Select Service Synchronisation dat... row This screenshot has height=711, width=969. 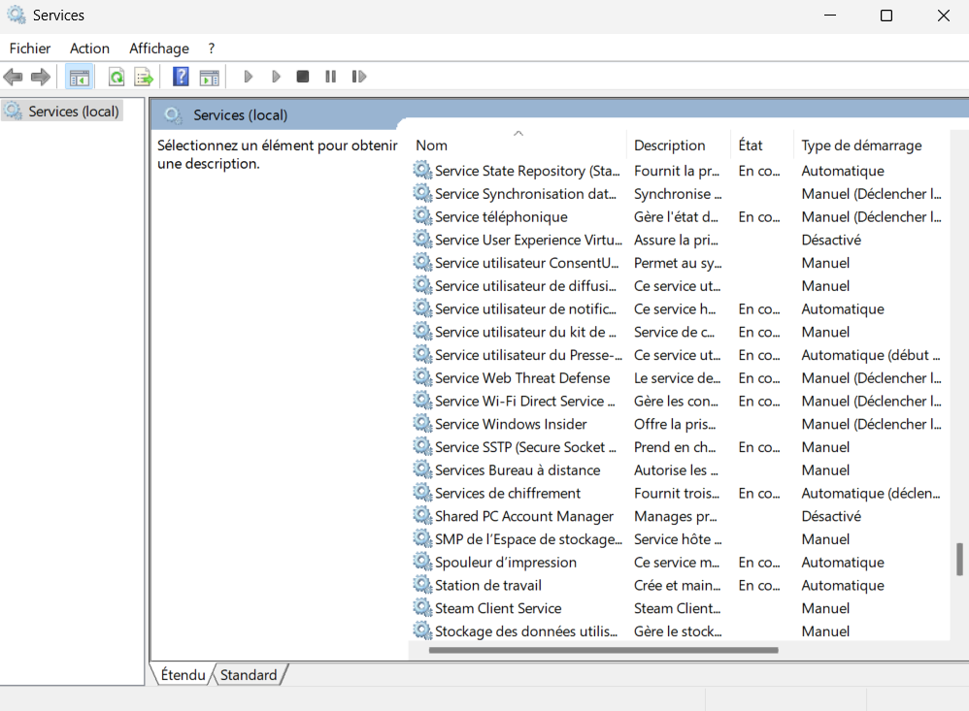(x=679, y=194)
